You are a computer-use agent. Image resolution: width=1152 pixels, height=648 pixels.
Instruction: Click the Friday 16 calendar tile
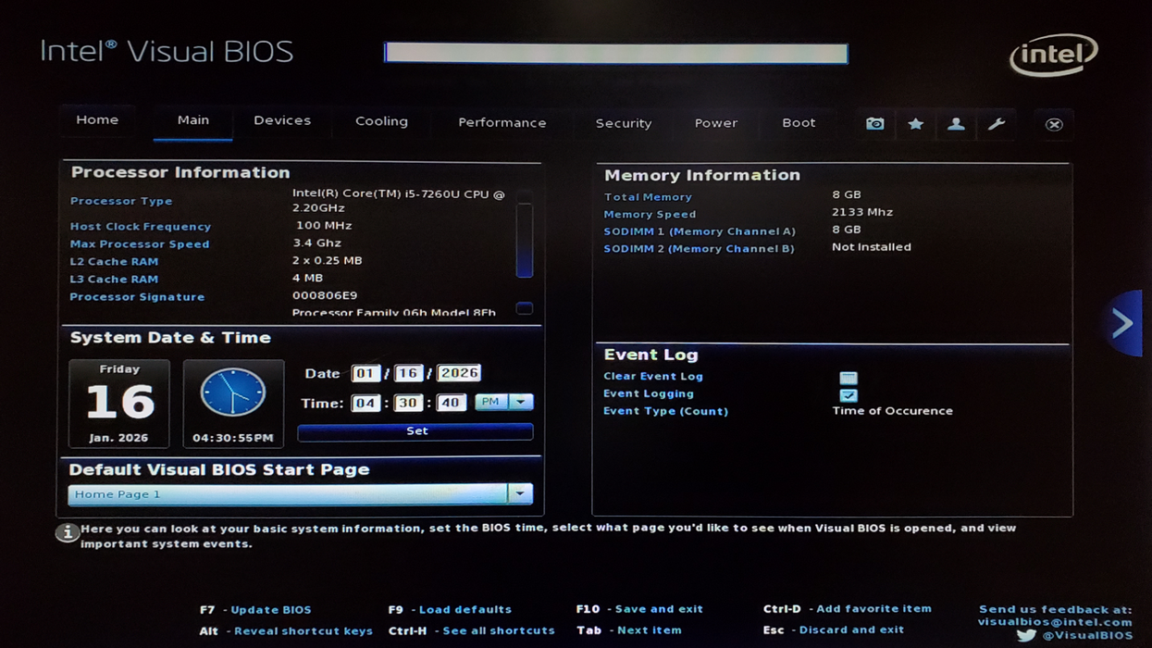(119, 404)
